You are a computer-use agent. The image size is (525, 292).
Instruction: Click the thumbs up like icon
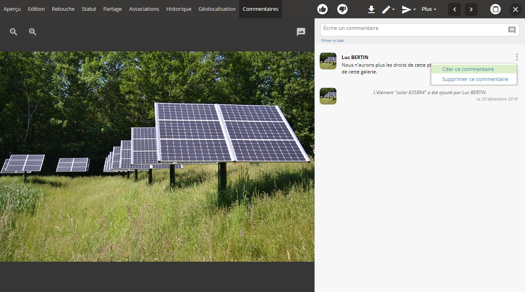tap(322, 9)
